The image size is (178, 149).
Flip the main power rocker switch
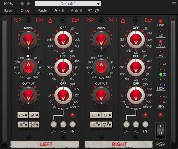pos(161,130)
